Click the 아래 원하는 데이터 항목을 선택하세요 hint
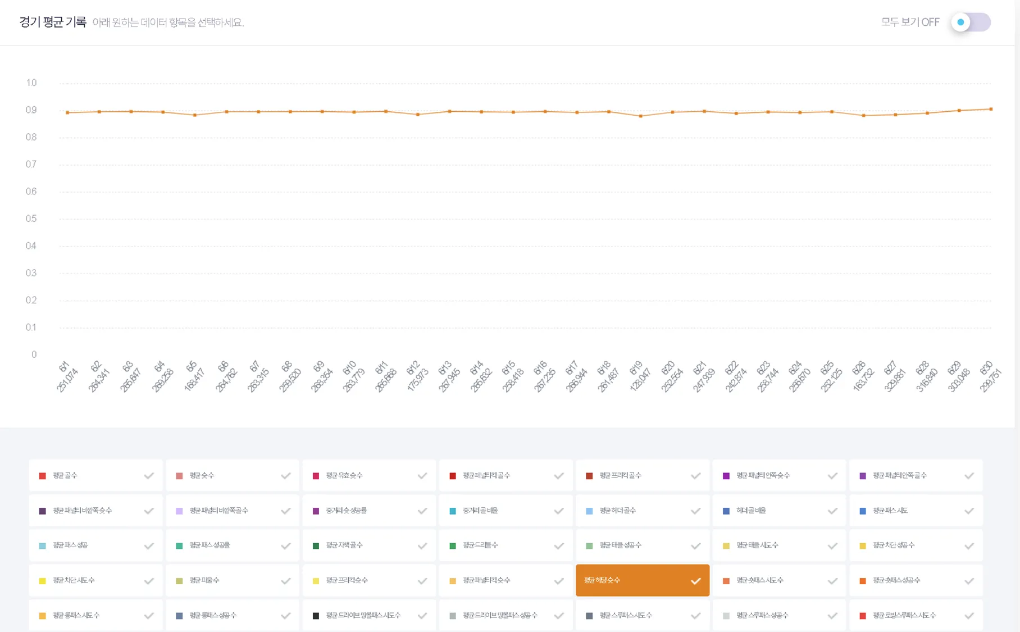Viewport: 1020px width, 632px height. click(x=168, y=22)
